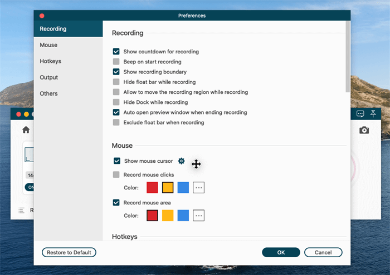
Task: Click the Restore to Default button
Action: point(69,252)
